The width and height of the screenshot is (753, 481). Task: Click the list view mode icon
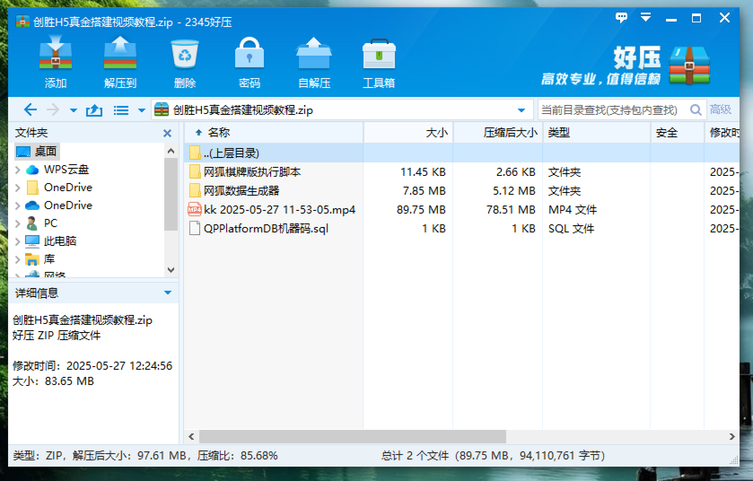coord(121,110)
